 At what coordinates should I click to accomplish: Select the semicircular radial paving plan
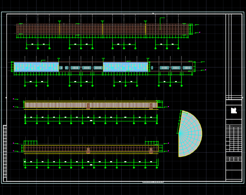pyautogui.click(x=190, y=134)
